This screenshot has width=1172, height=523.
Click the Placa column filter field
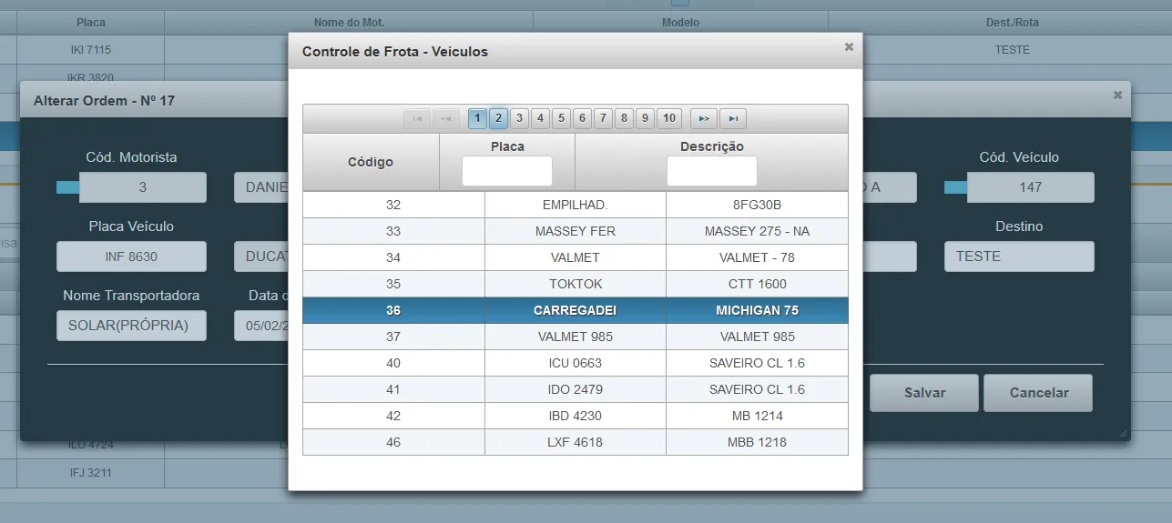pos(507,171)
